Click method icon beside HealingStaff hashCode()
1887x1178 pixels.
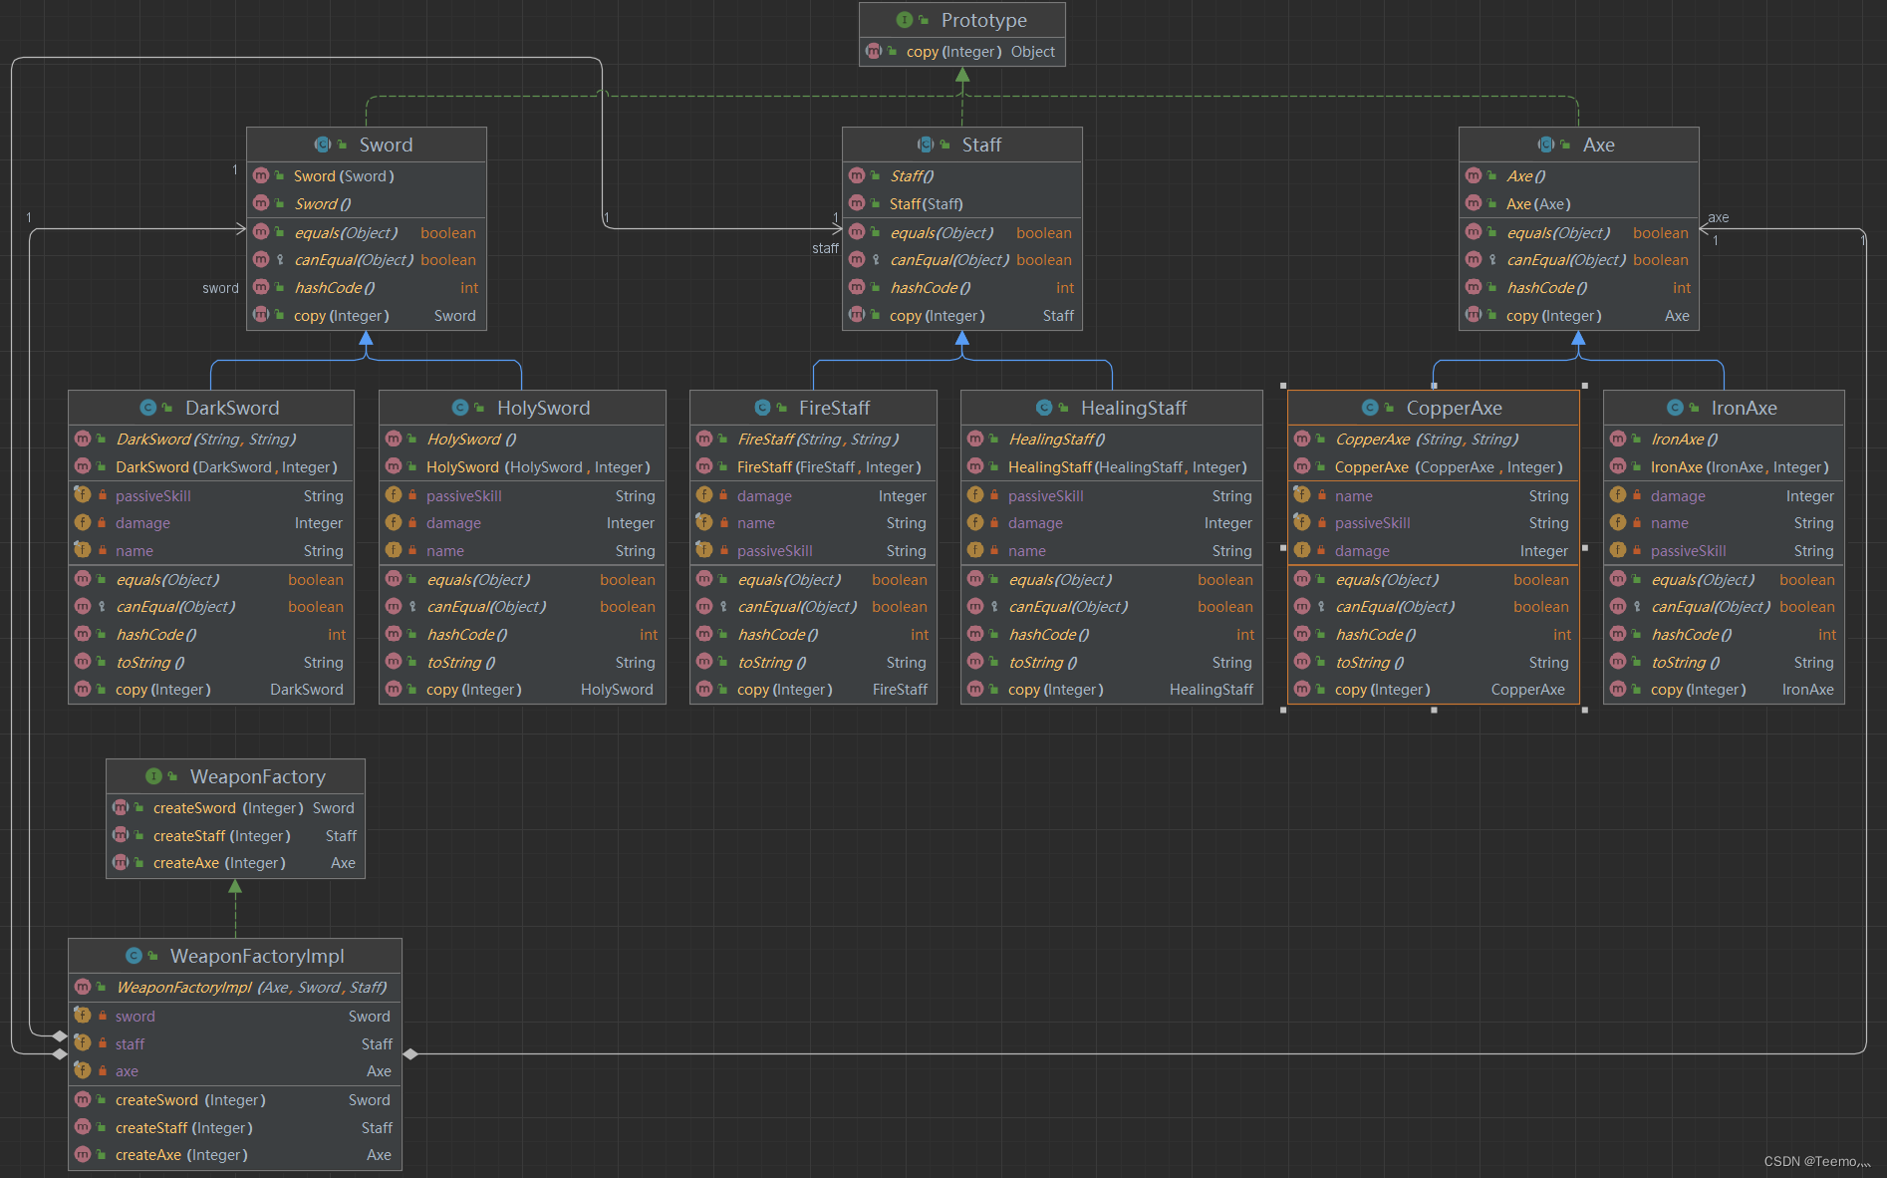[975, 634]
